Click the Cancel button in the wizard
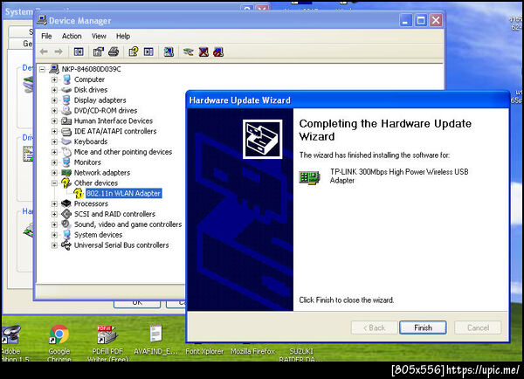The width and height of the screenshot is (524, 379). tap(478, 327)
